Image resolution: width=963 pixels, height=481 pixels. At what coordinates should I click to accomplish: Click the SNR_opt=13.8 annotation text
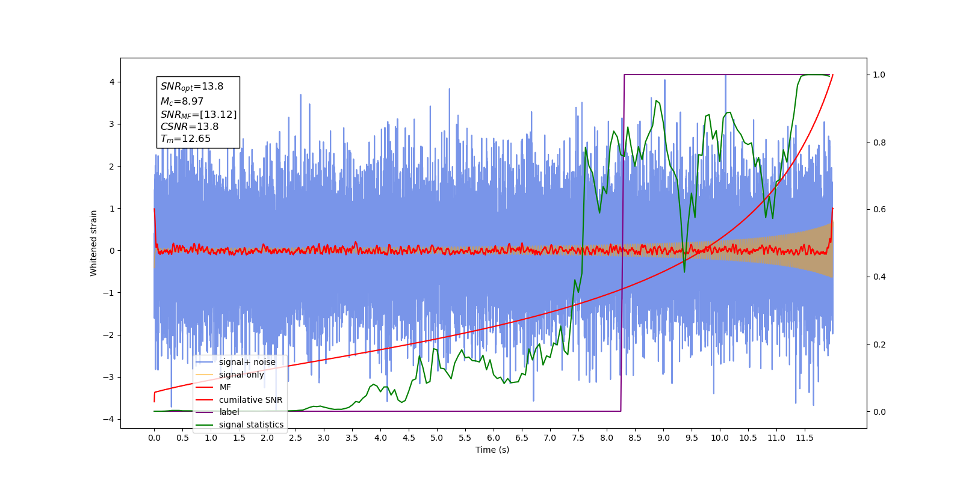click(x=192, y=87)
